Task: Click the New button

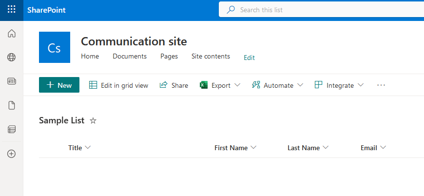Action: click(x=59, y=85)
